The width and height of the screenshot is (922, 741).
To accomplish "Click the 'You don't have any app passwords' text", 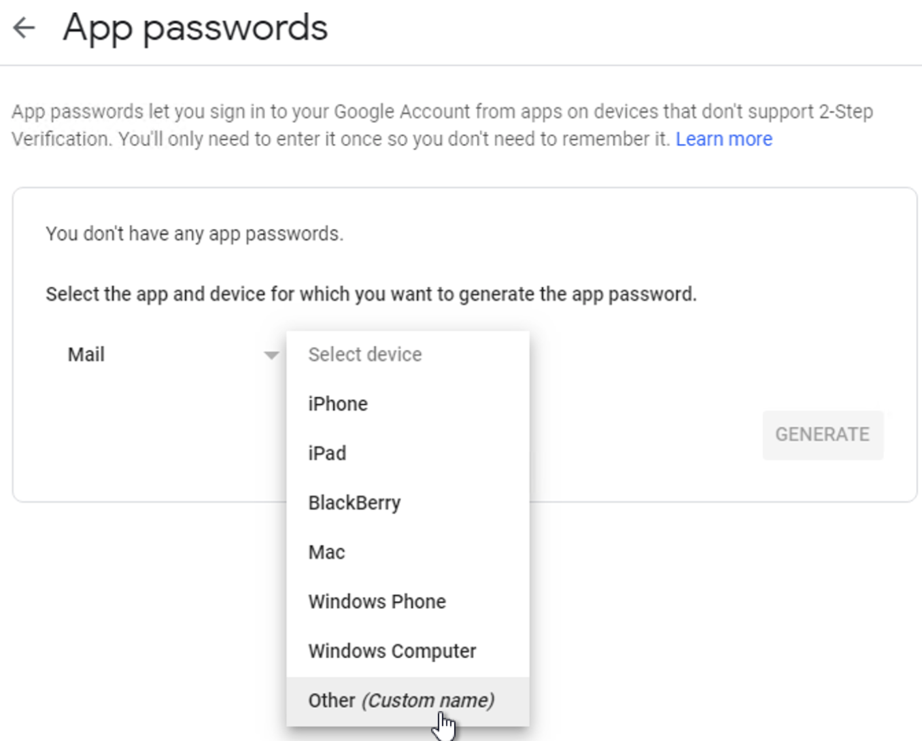I will coord(194,234).
